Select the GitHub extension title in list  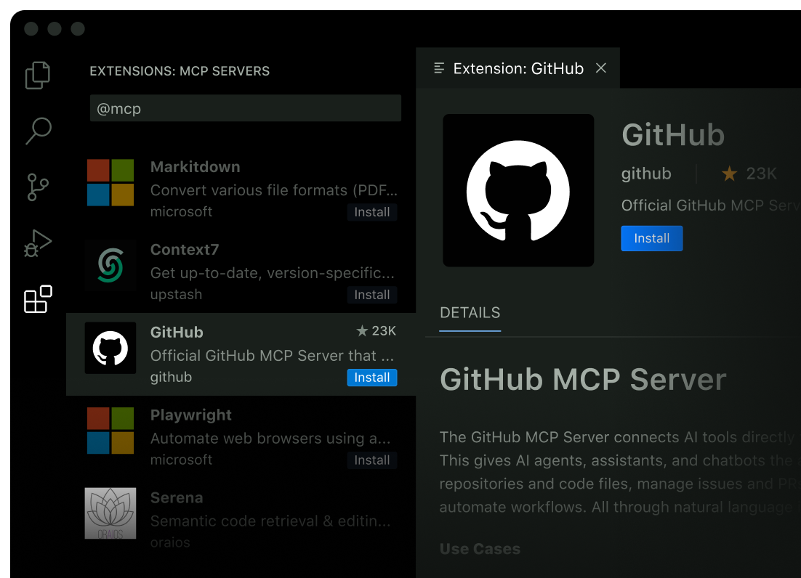(x=177, y=333)
